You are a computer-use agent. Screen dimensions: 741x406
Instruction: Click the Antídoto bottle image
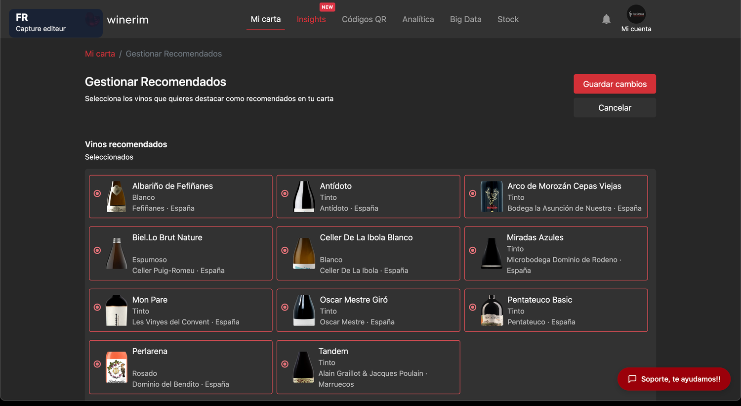[x=304, y=196]
